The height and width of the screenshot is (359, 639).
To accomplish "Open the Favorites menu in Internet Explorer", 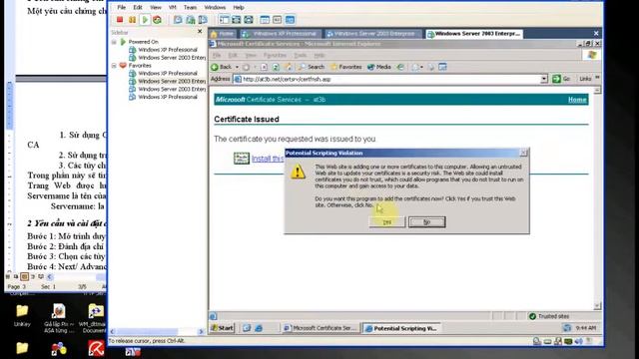I will coord(275,55).
